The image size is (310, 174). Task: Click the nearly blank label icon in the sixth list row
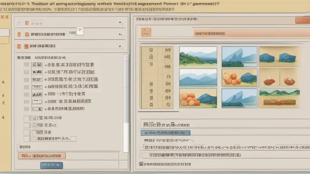[x=37, y=102]
